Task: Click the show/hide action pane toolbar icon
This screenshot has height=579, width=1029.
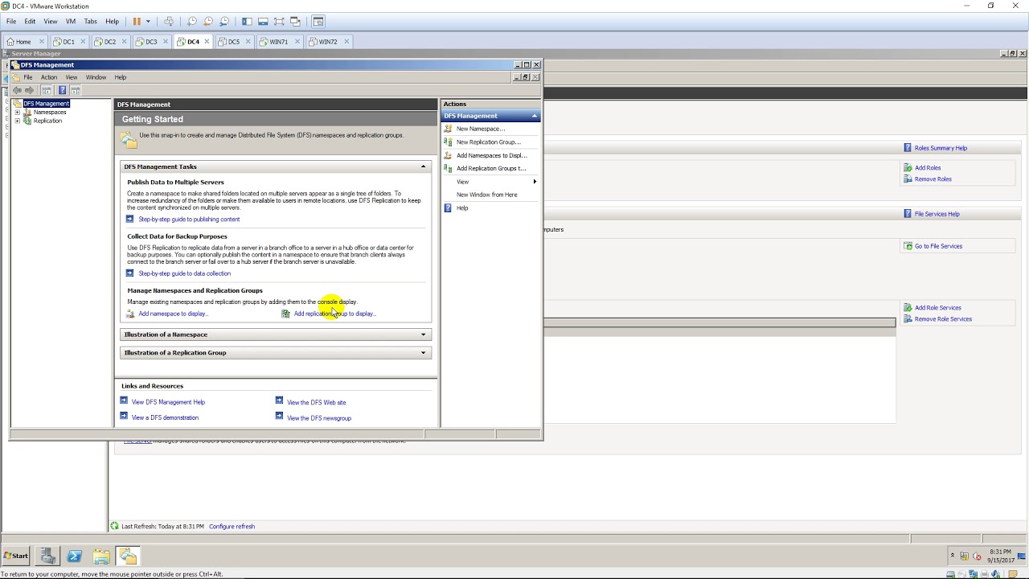Action: [x=76, y=90]
